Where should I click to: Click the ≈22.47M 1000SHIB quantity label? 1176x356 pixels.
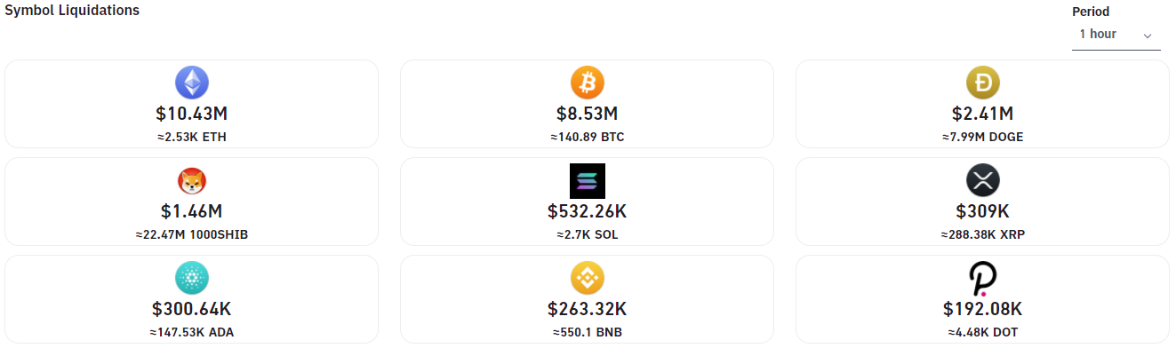[x=191, y=234]
